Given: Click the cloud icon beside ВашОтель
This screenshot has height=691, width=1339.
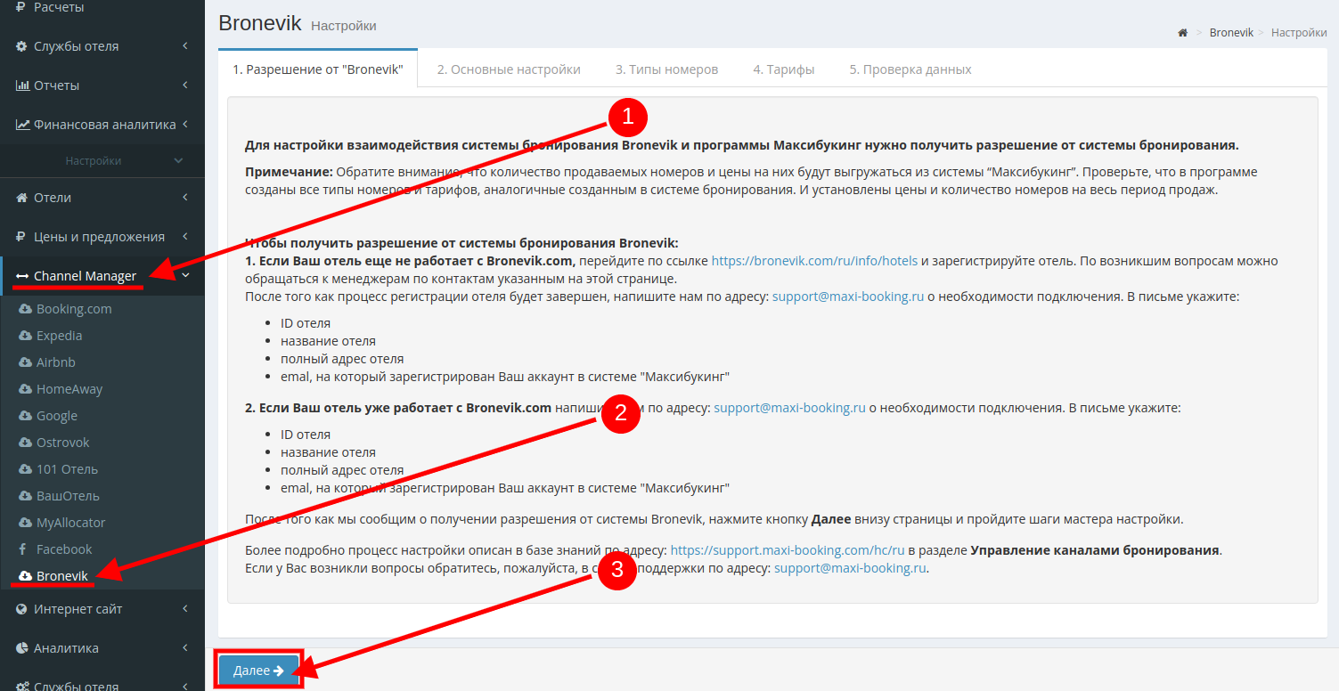Looking at the screenshot, I should coord(25,496).
